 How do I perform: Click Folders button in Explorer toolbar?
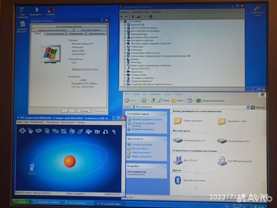pos(178,101)
